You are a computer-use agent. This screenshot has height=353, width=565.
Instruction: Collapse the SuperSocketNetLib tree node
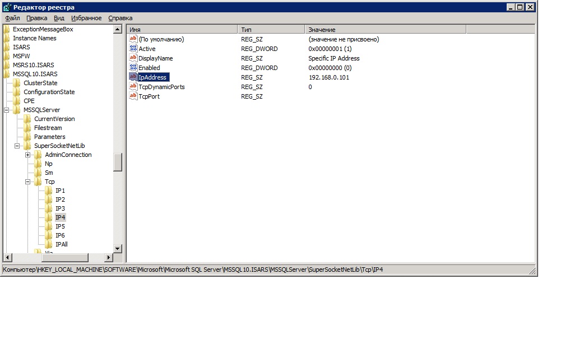point(17,146)
